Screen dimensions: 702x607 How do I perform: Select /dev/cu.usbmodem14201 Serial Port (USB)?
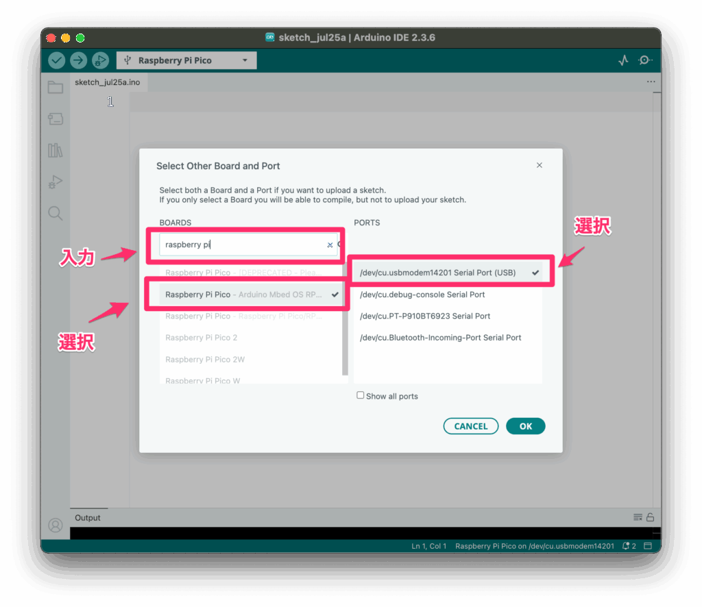click(x=448, y=273)
